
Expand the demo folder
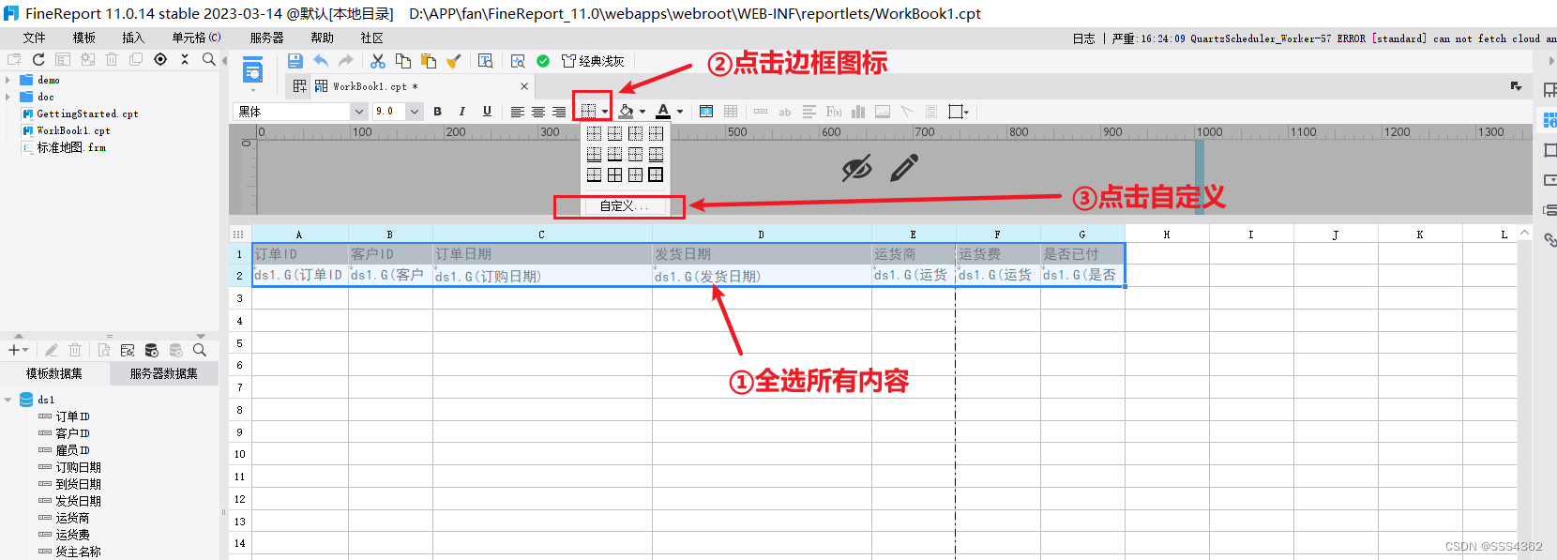pyautogui.click(x=8, y=81)
